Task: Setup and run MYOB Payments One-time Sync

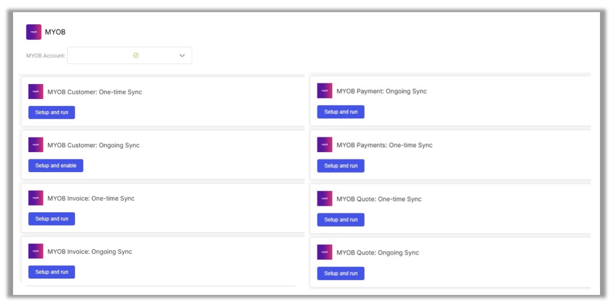Action: 341,166
